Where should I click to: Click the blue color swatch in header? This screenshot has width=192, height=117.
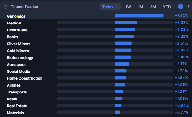tap(181, 7)
